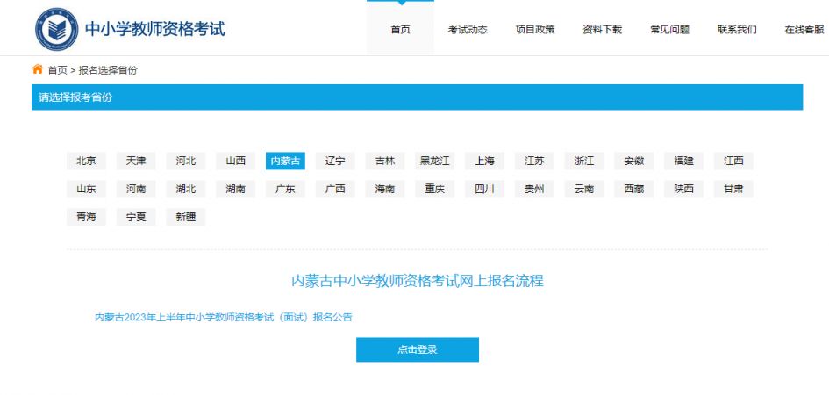Pick 西藏 province
Screen dimensions: 829x395
634,189
